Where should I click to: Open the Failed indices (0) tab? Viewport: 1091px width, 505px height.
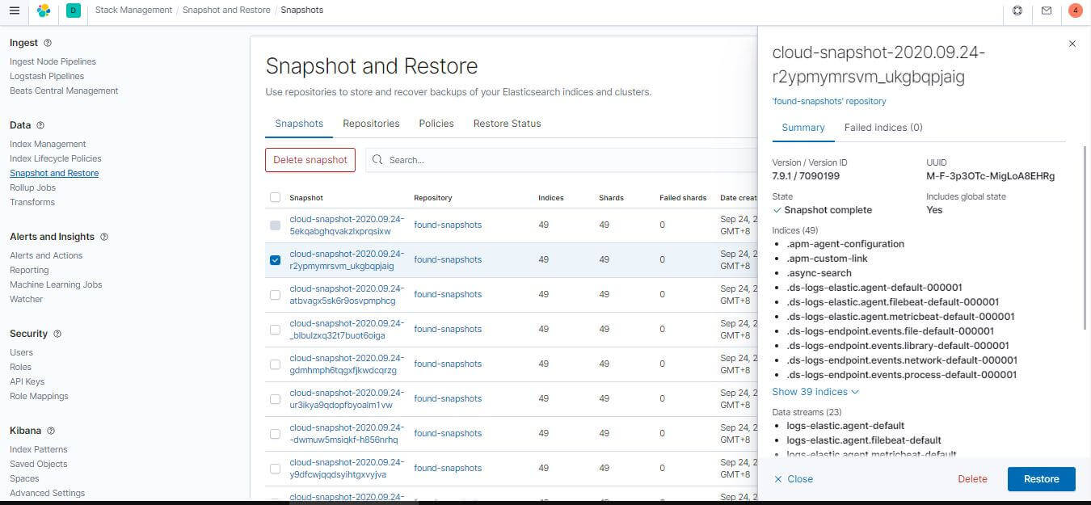(x=882, y=128)
